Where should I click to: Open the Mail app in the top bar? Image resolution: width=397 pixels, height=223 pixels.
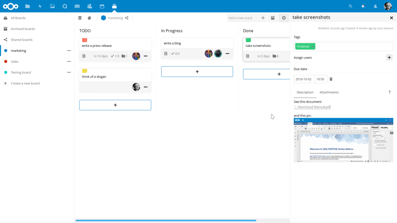[77, 6]
